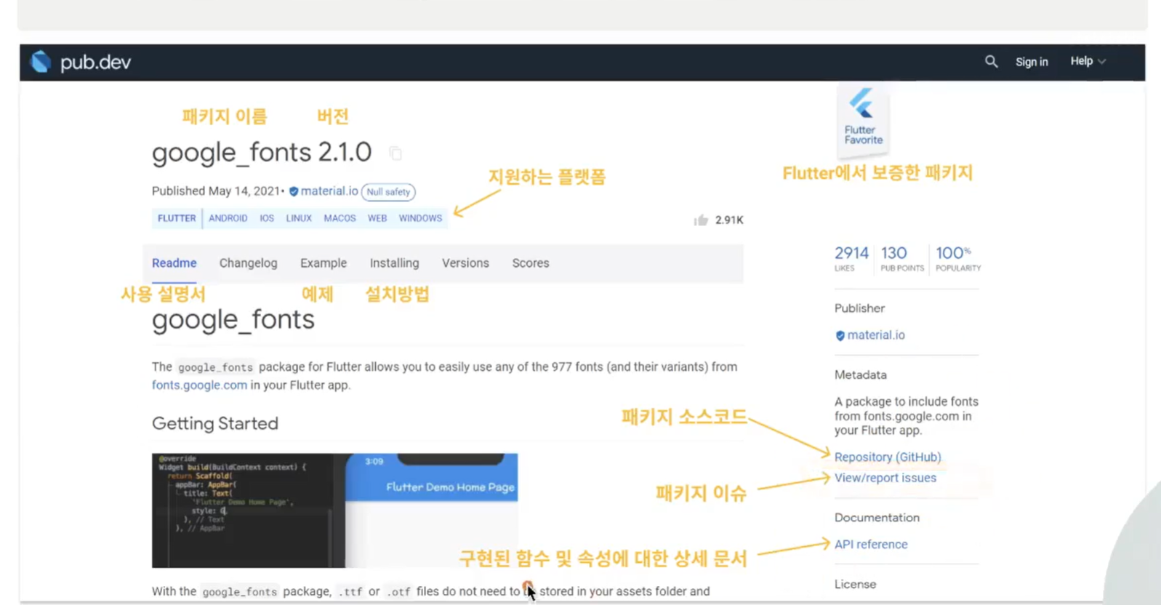
Task: Open View/report issues link
Action: [885, 478]
